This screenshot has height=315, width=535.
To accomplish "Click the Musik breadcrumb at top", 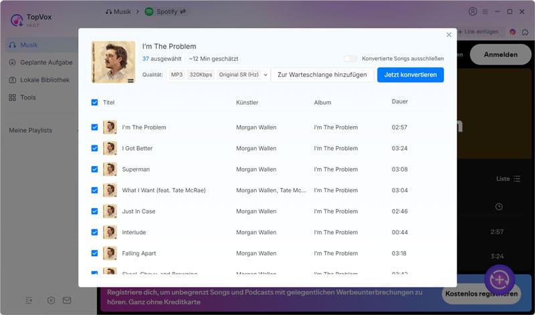I will [118, 11].
